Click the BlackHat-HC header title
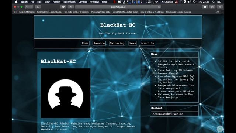 coord(118,25)
